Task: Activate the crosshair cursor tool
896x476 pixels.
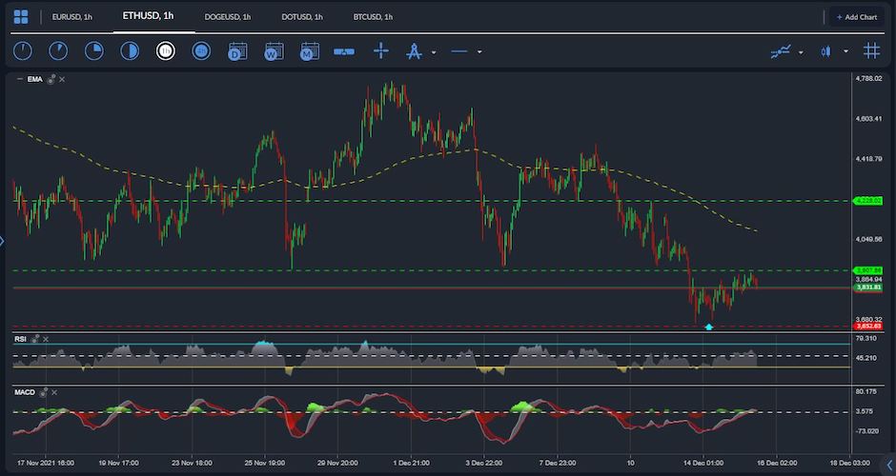Action: (x=381, y=51)
